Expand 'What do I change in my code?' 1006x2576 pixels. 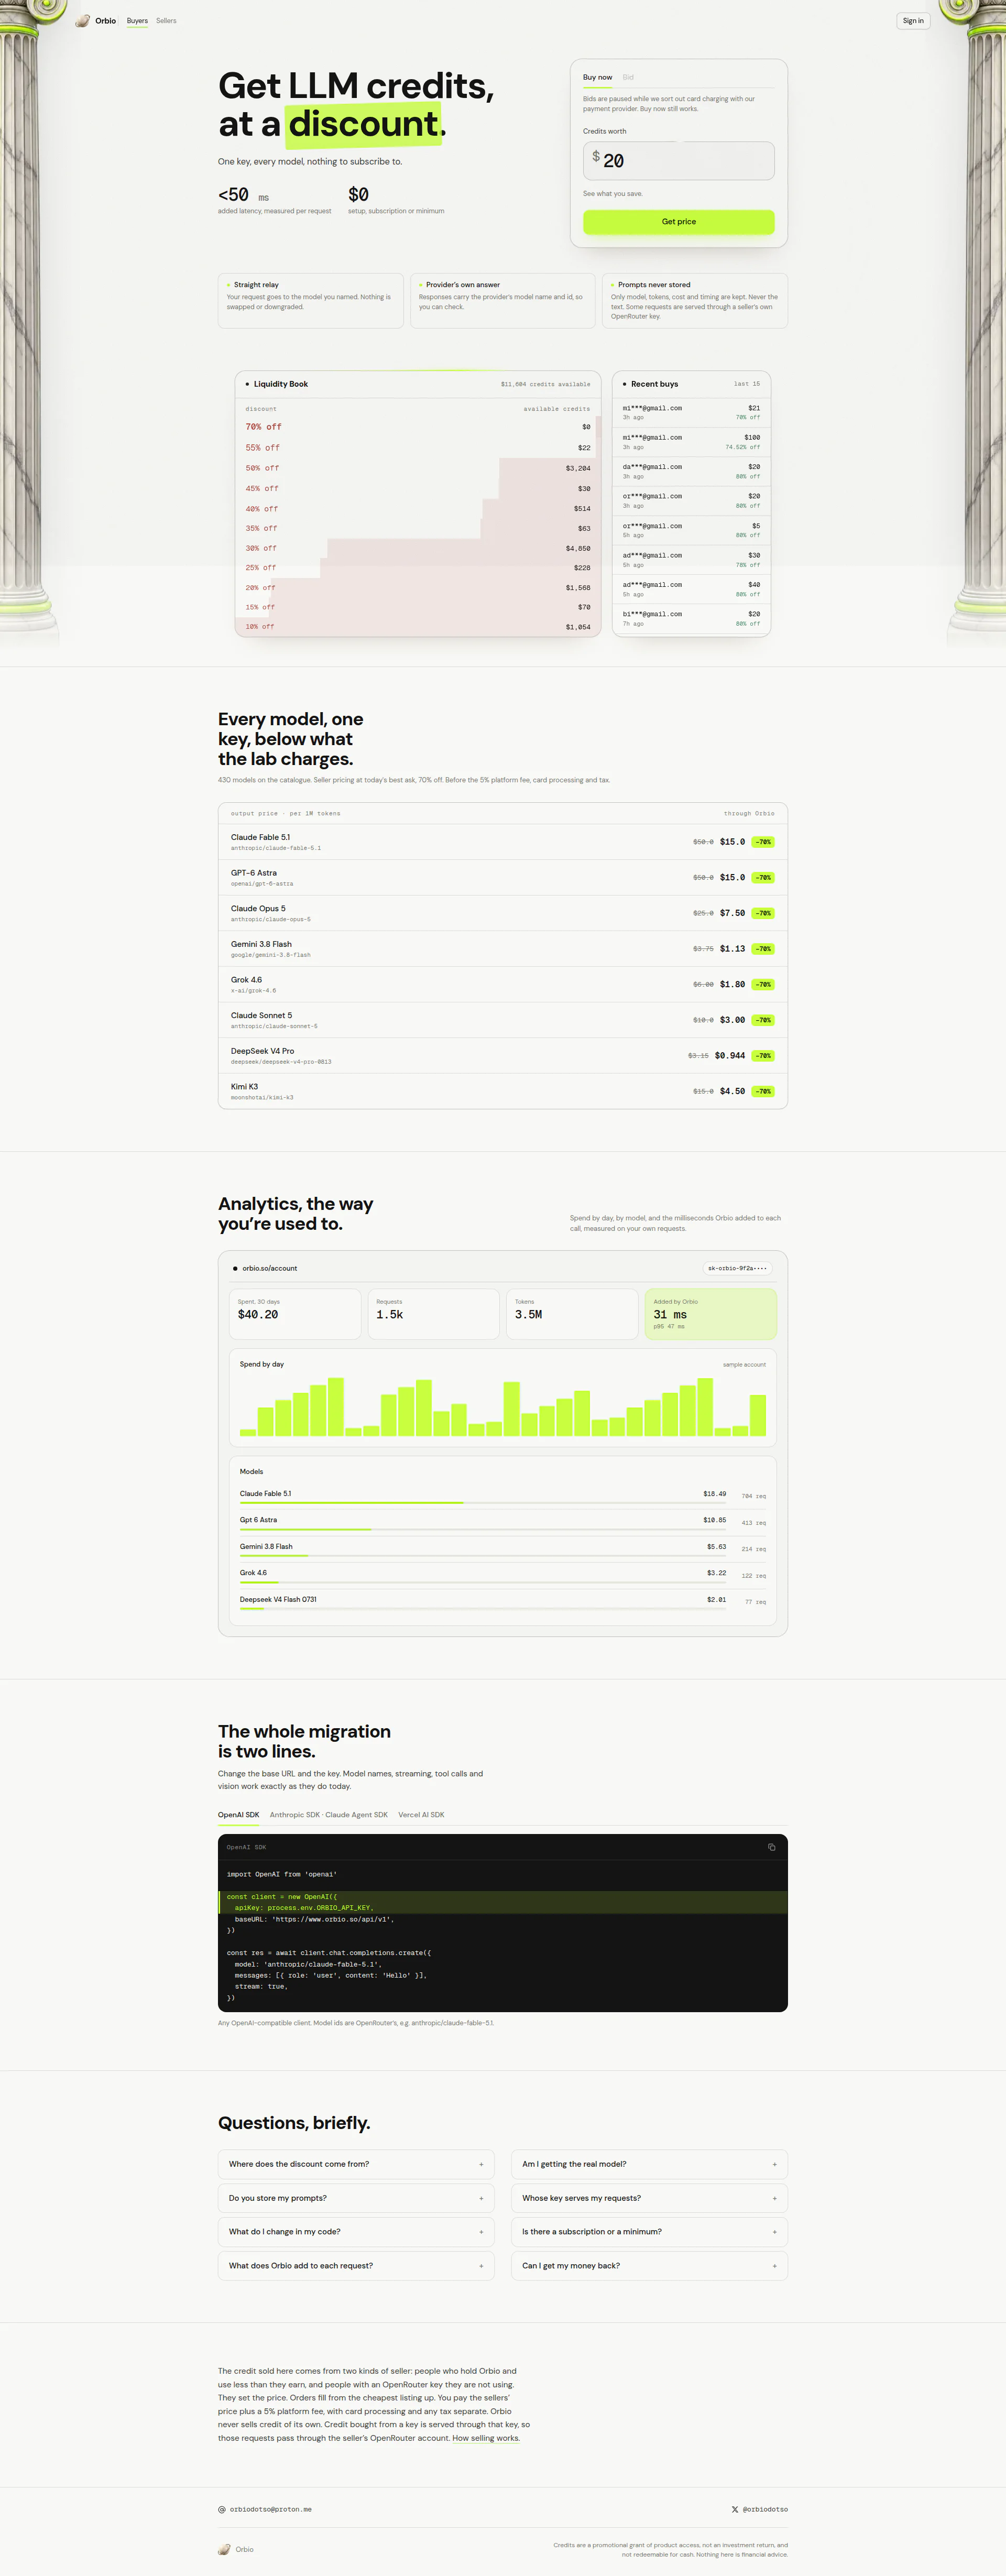(x=356, y=2232)
